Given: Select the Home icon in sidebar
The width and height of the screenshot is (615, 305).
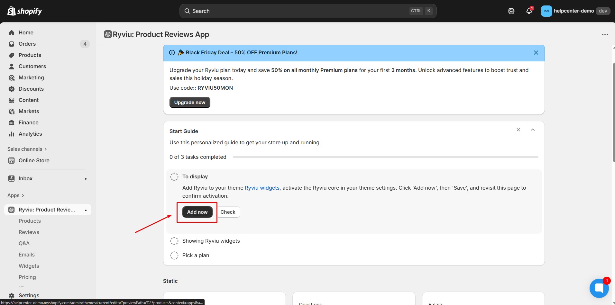Looking at the screenshot, I should point(12,32).
